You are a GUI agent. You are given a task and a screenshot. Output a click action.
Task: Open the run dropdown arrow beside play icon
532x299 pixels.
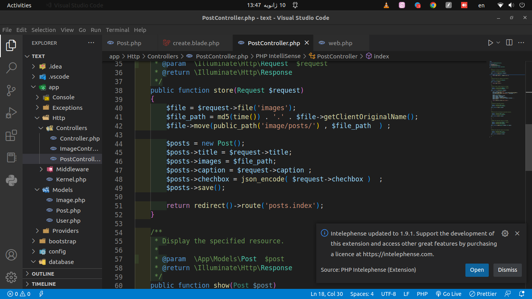pyautogui.click(x=498, y=43)
